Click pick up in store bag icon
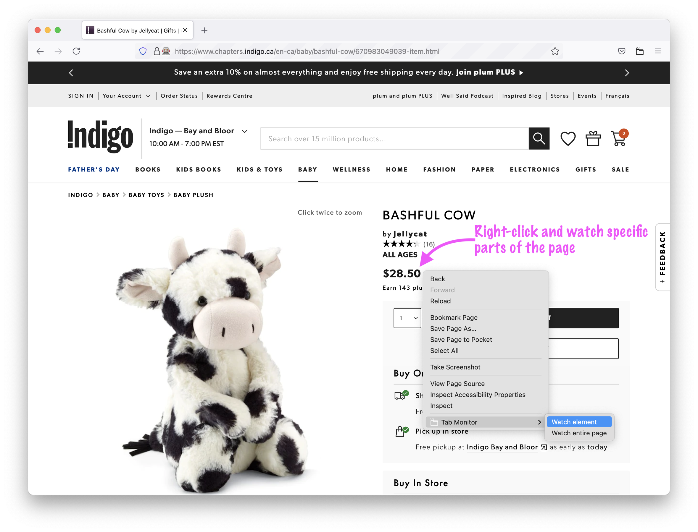 402,431
